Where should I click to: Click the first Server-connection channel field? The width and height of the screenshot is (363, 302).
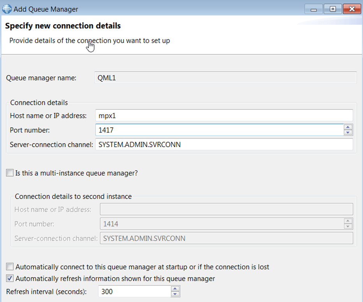(224, 144)
